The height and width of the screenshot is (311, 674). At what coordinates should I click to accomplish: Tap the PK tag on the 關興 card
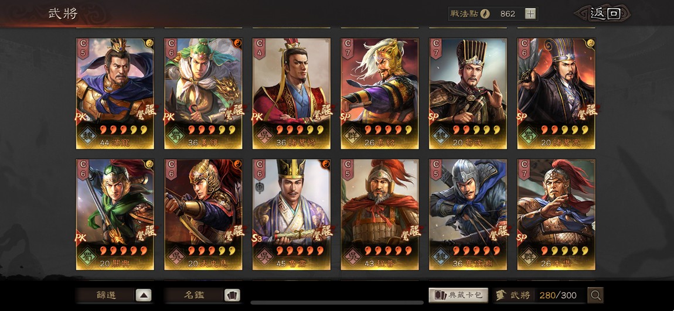point(81,238)
